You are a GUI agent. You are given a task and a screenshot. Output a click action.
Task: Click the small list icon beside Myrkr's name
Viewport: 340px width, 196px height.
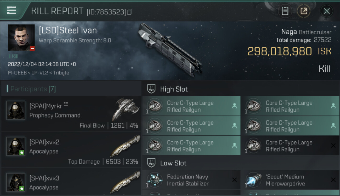[66, 105]
